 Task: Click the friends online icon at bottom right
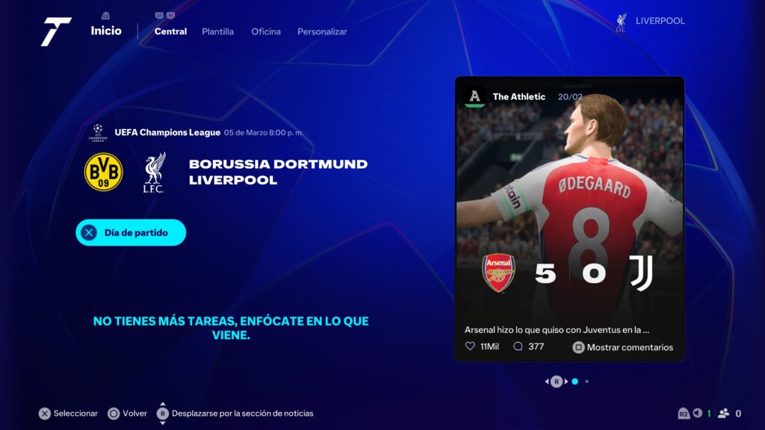point(723,413)
